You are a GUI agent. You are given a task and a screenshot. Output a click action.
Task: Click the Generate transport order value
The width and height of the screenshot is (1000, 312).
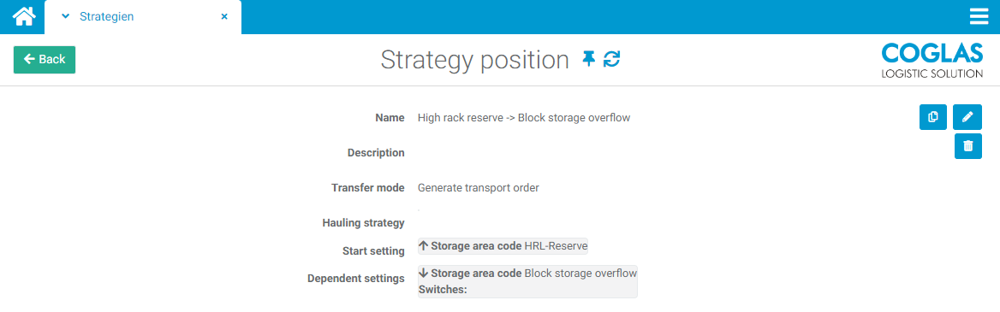(479, 188)
